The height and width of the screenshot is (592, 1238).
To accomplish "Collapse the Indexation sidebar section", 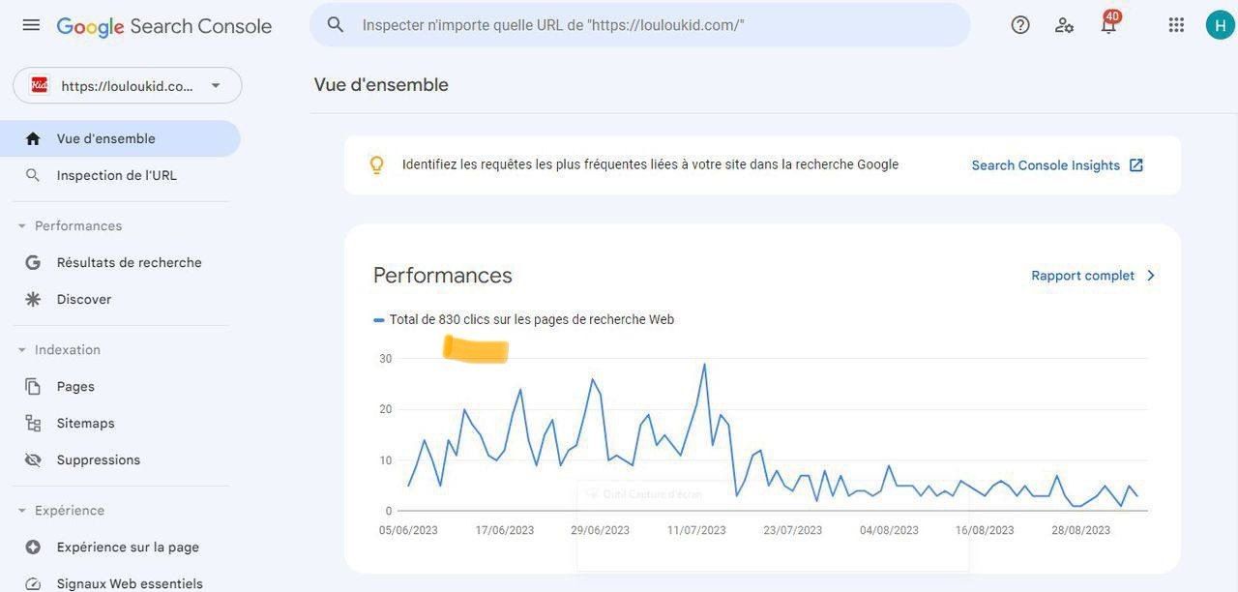I will click(22, 350).
